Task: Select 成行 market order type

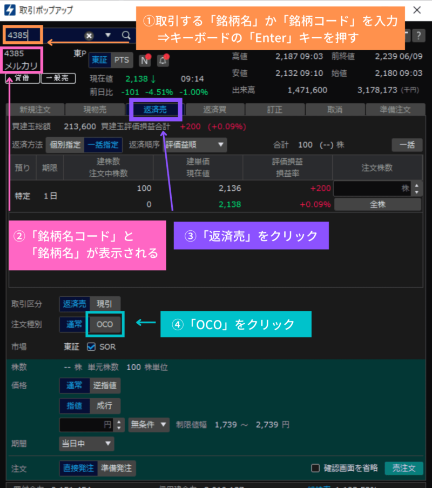Action: point(105,406)
